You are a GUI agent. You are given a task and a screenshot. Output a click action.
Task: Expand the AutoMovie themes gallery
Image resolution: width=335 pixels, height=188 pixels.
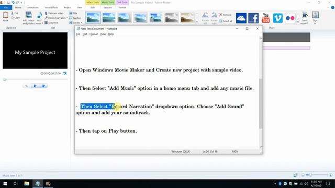click(197, 22)
